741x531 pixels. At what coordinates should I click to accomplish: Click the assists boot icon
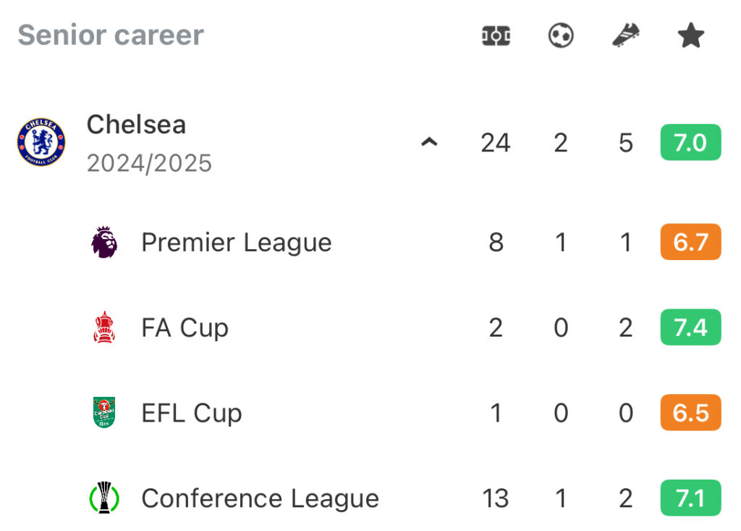pyautogui.click(x=626, y=35)
